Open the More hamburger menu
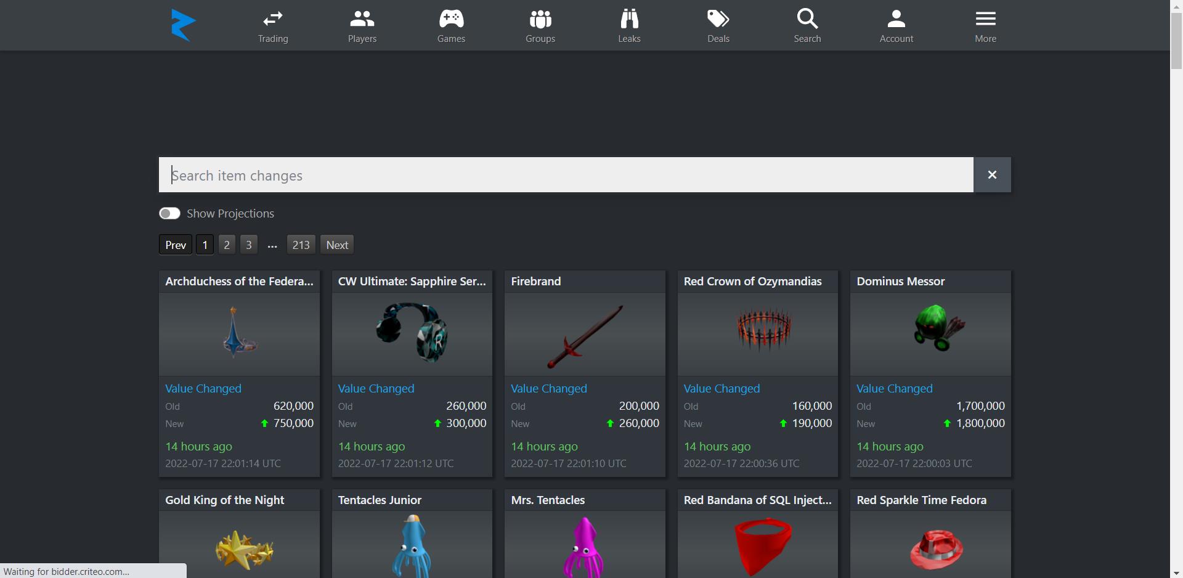The width and height of the screenshot is (1183, 578). pyautogui.click(x=985, y=19)
